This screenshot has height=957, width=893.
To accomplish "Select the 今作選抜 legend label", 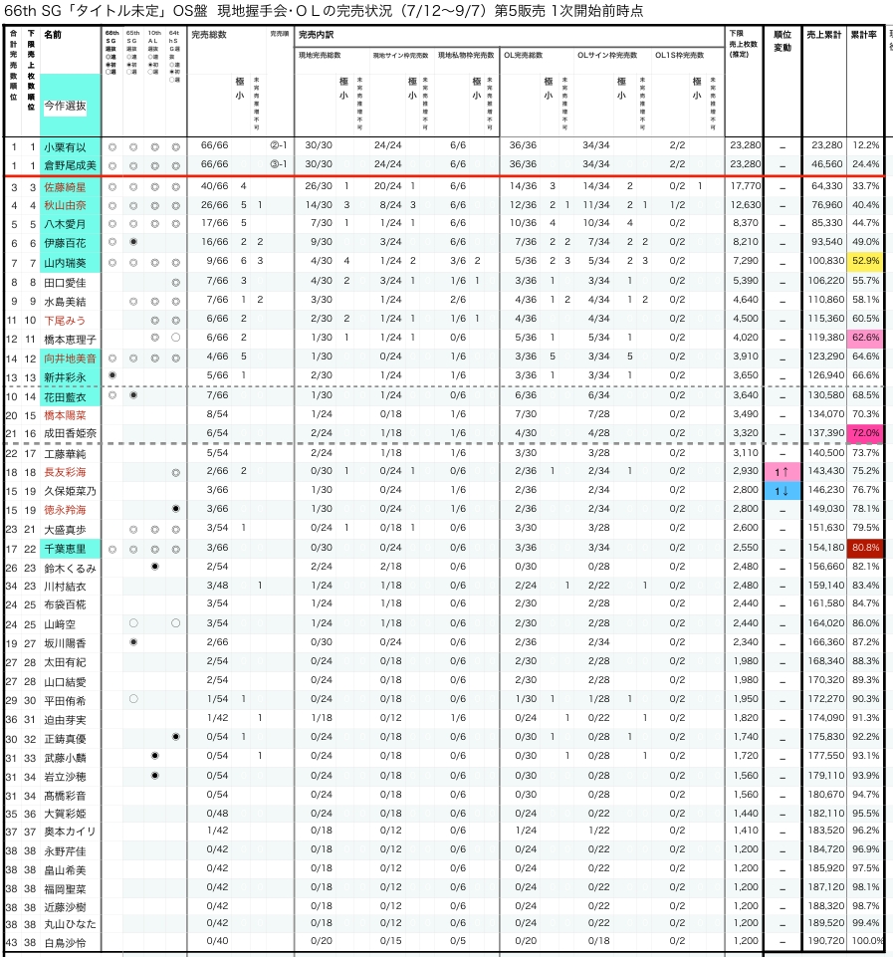I will pyautogui.click(x=65, y=106).
